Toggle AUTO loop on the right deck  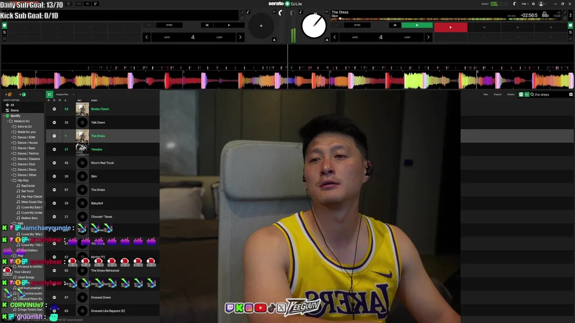(x=355, y=37)
